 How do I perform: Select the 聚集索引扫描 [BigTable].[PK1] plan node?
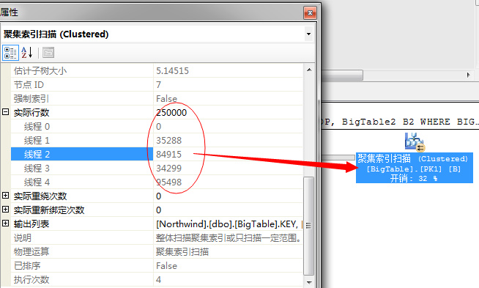[x=415, y=168]
